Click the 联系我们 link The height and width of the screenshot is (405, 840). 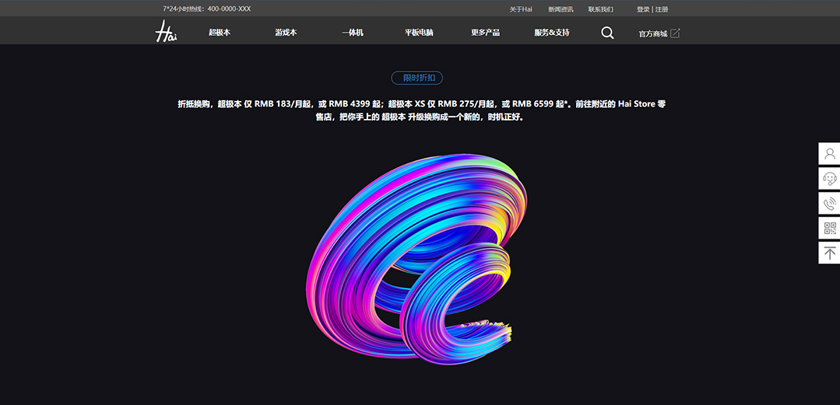(x=600, y=9)
